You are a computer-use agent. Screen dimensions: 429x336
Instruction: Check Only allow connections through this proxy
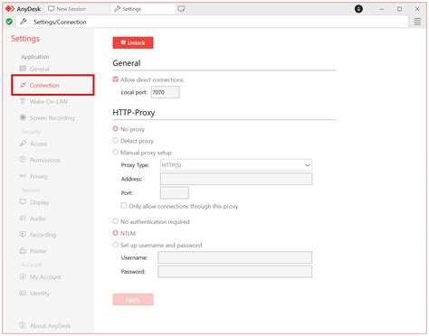click(x=124, y=206)
